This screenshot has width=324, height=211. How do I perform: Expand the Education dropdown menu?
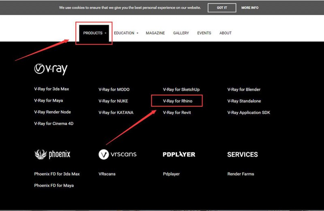tap(126, 33)
